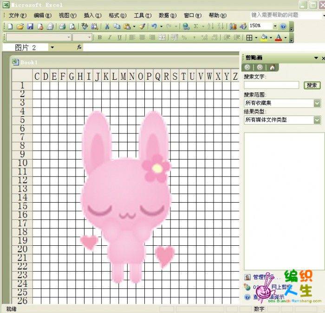Open the Undo history dropdown arrow

coord(161,26)
